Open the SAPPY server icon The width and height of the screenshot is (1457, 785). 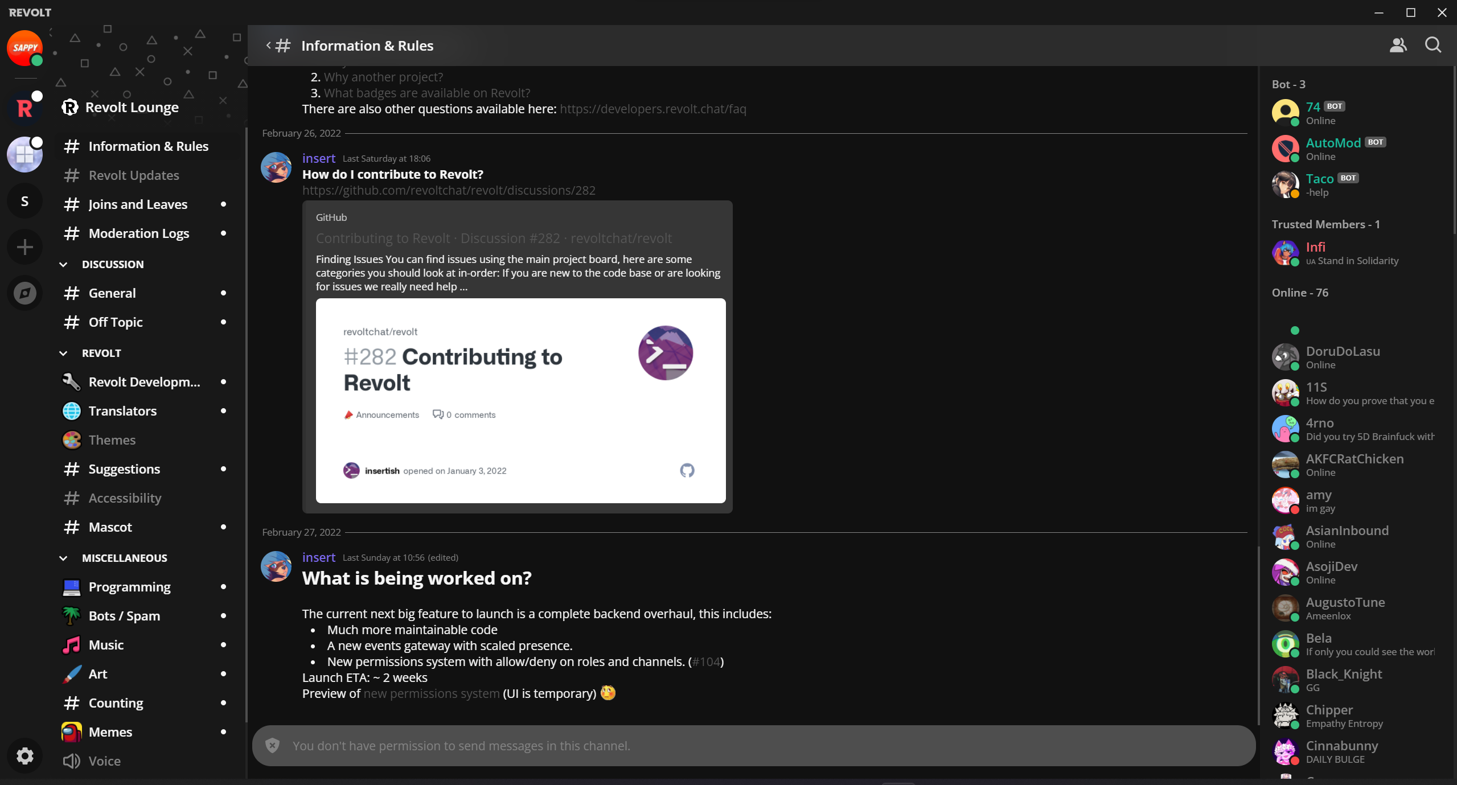(24, 48)
